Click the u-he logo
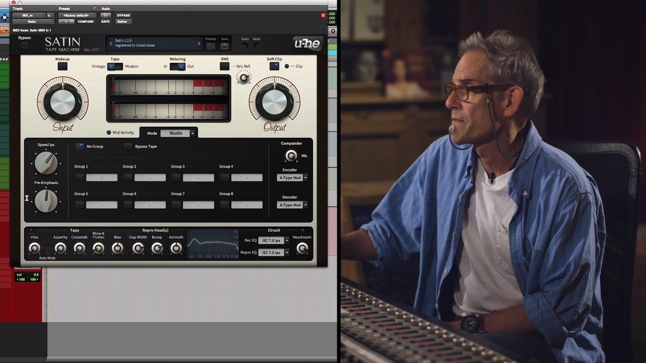Image resolution: width=646 pixels, height=363 pixels. (x=307, y=43)
